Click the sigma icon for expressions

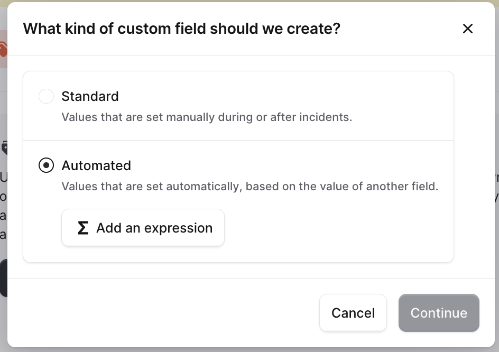[x=82, y=228]
